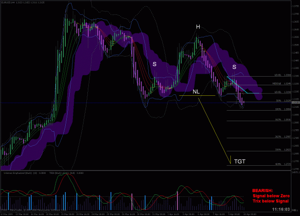
Task: Click the 'NL' neckline label
Action: [x=196, y=92]
